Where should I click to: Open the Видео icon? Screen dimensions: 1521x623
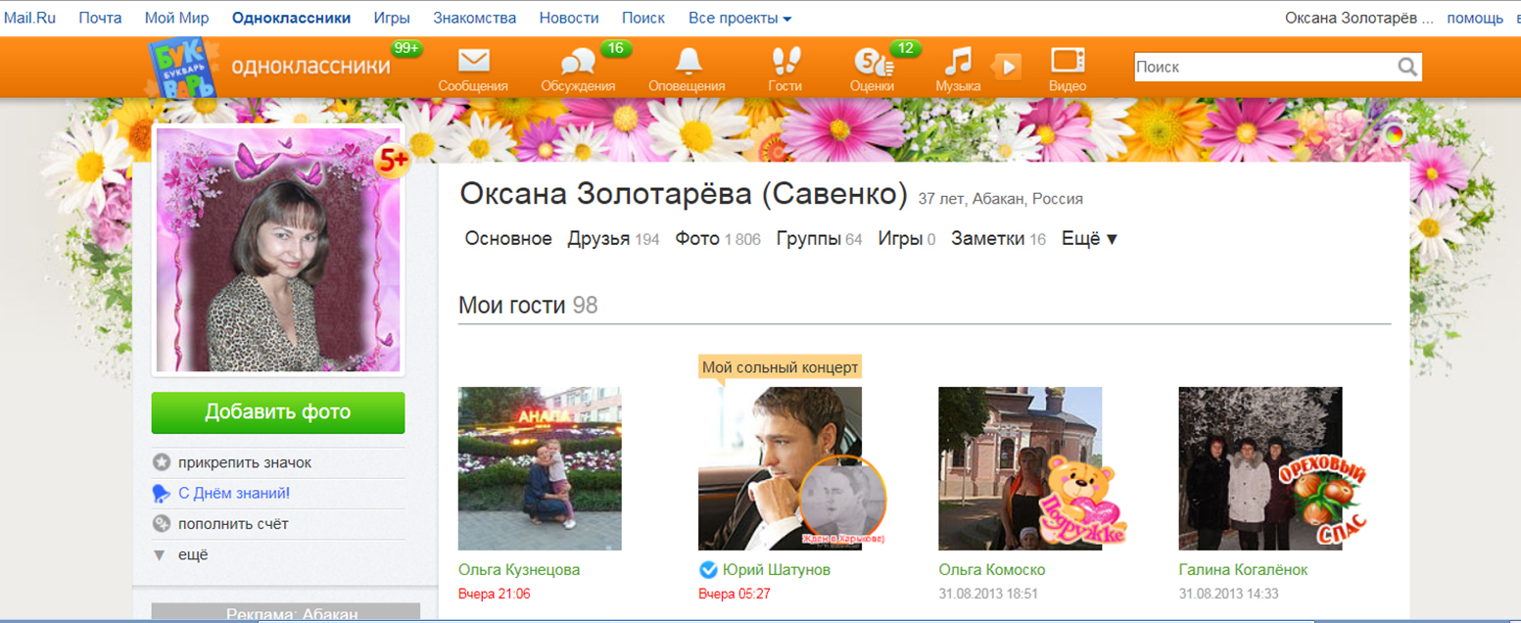[1067, 61]
